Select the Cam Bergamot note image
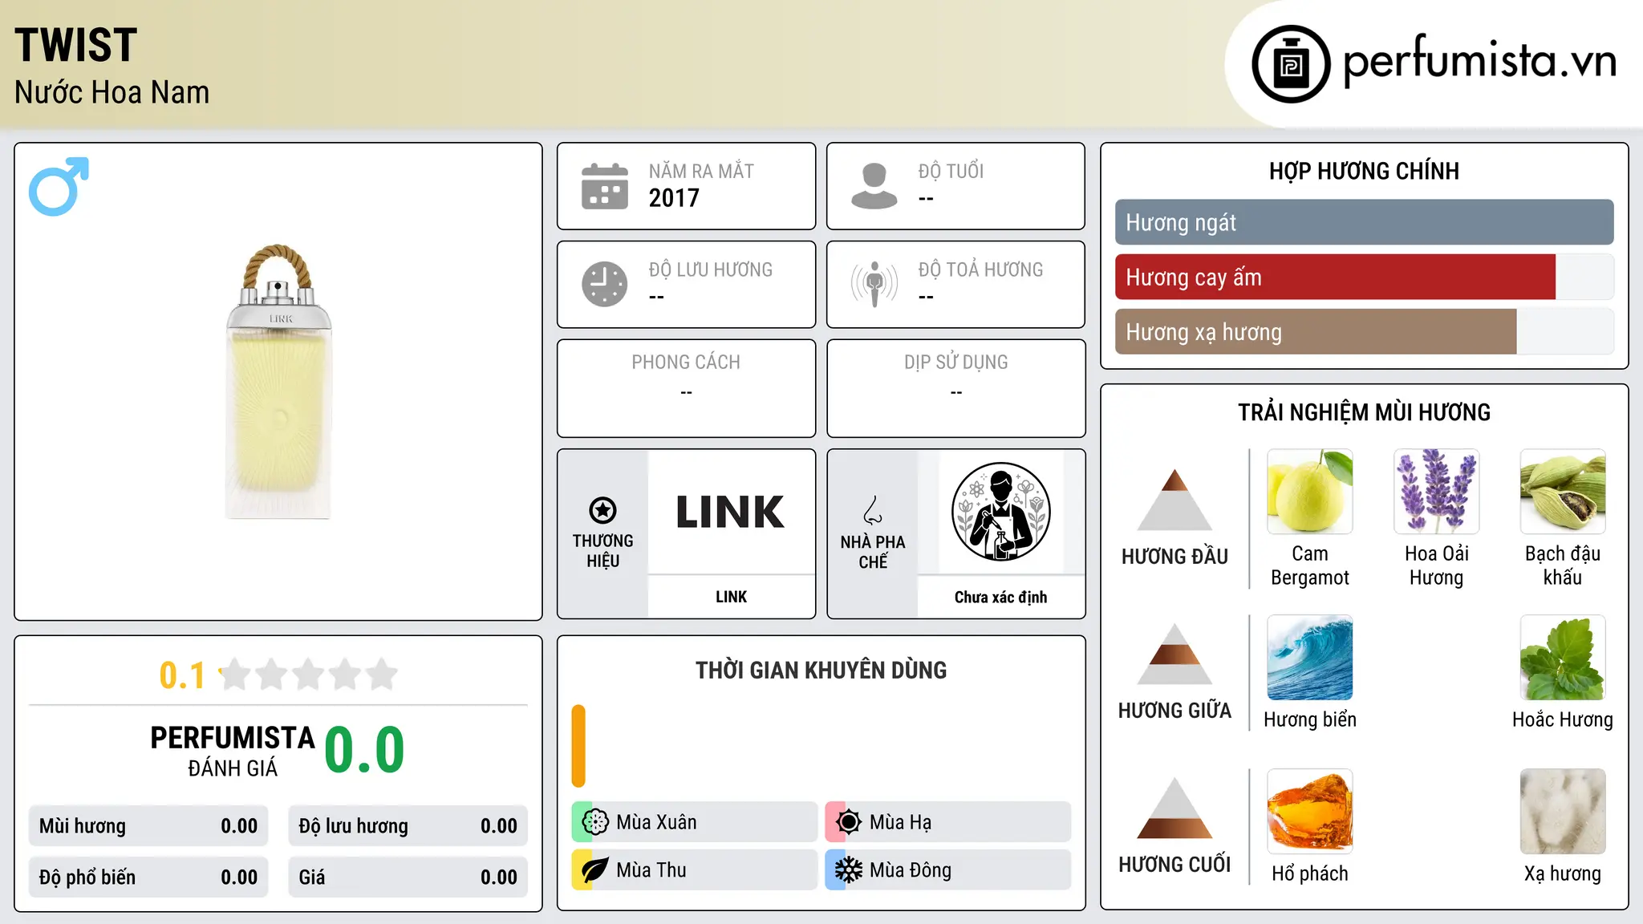Viewport: 1643px width, 924px height. tap(1310, 492)
